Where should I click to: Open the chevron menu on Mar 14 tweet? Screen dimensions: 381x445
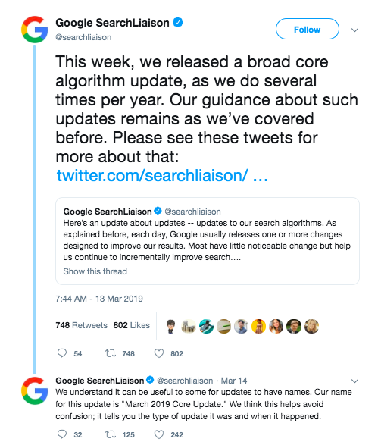(x=354, y=381)
